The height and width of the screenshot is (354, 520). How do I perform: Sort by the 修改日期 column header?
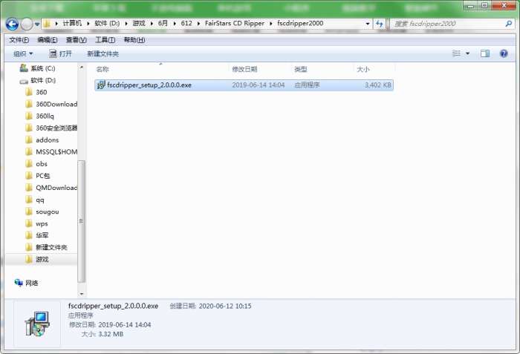point(244,69)
